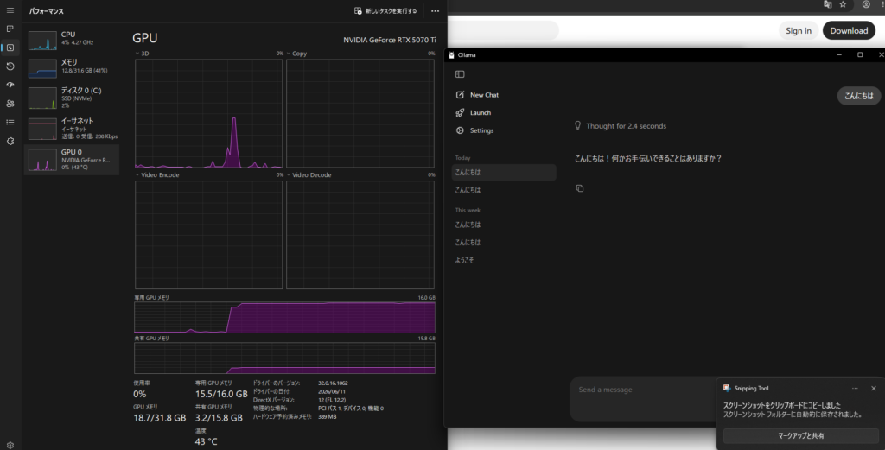Toggle the Ollama sidebar panel icon
885x450 pixels.
[x=460, y=74]
